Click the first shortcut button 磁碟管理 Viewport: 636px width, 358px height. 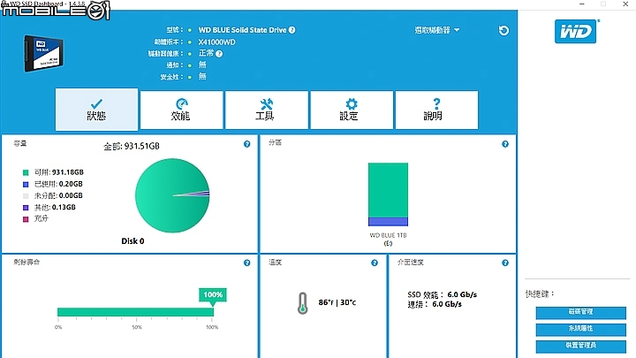[x=581, y=312]
